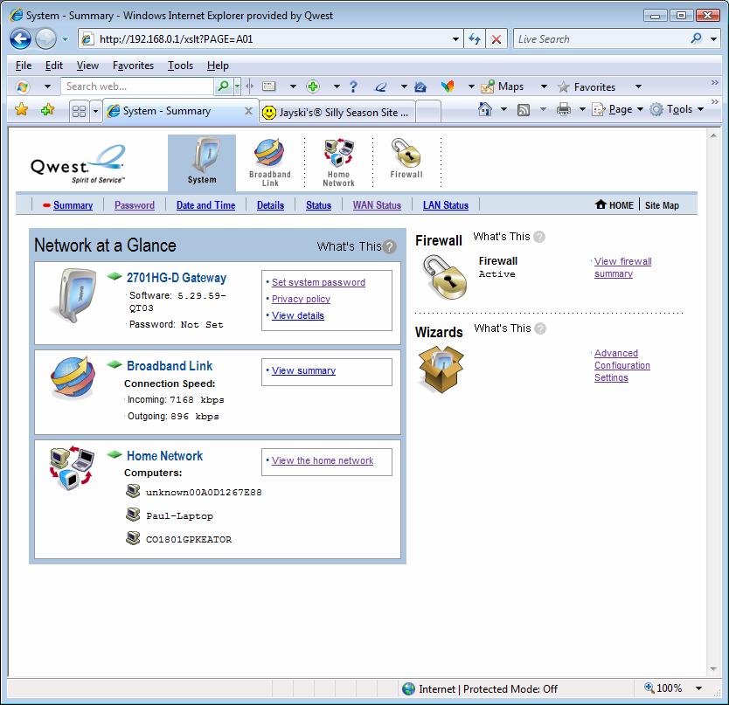Viewport: 729px width, 705px height.
Task: Expand the address bar history dropdown
Action: 455,39
